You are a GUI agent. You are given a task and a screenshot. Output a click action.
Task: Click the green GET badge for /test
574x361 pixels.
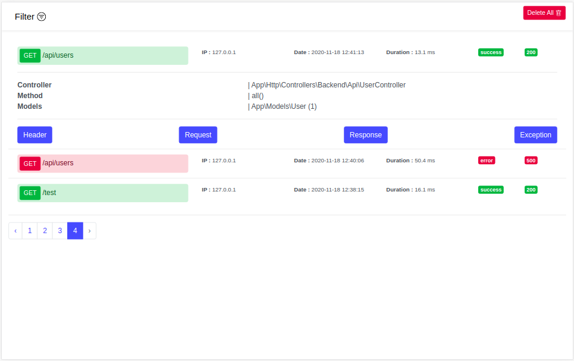[x=30, y=193]
